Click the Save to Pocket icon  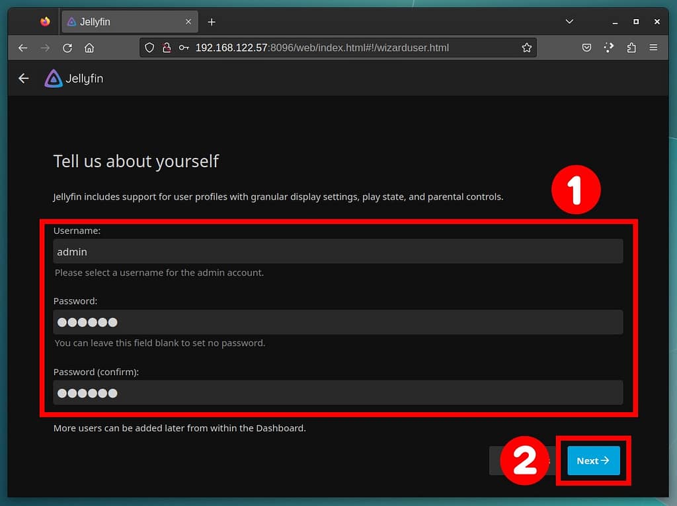click(x=586, y=48)
